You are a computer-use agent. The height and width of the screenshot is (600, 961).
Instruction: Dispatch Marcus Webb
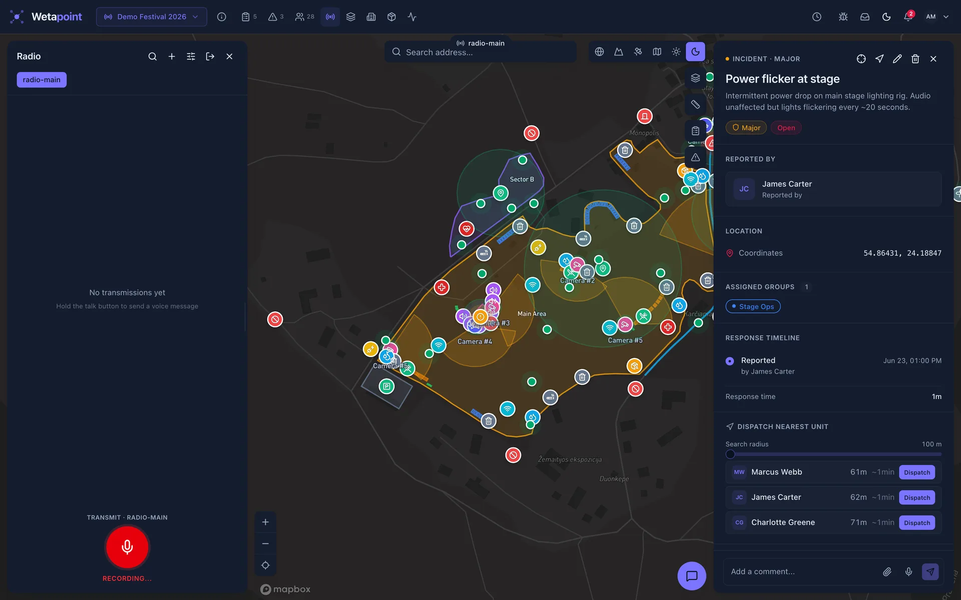(x=917, y=472)
